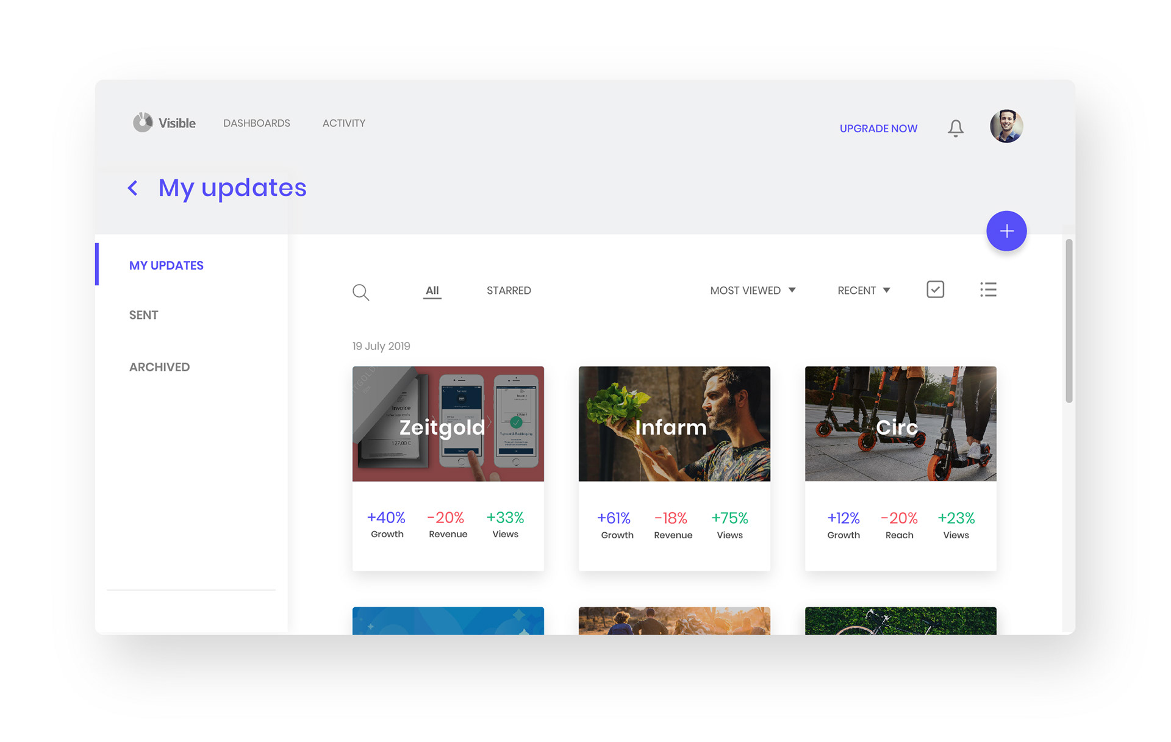The image size is (1171, 742).
Task: Click the search magnifier icon
Action: 360,292
